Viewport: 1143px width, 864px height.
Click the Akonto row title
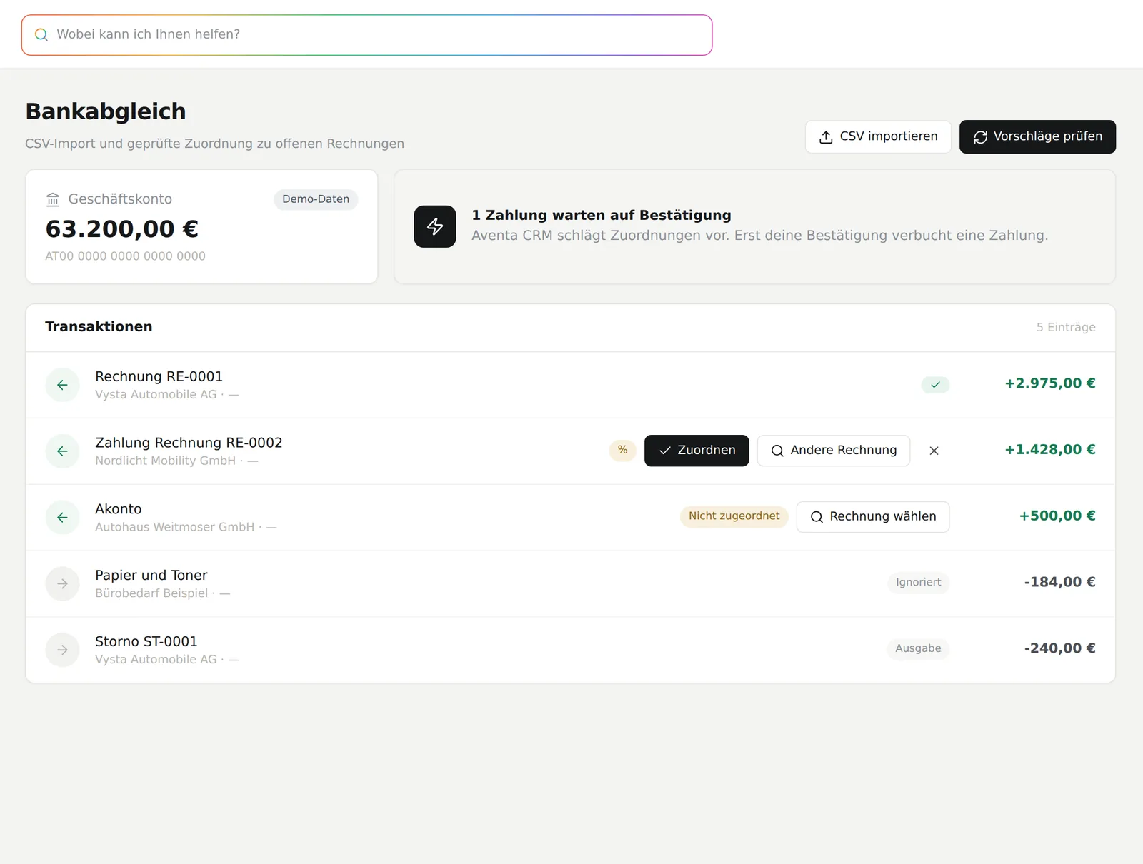click(x=119, y=509)
